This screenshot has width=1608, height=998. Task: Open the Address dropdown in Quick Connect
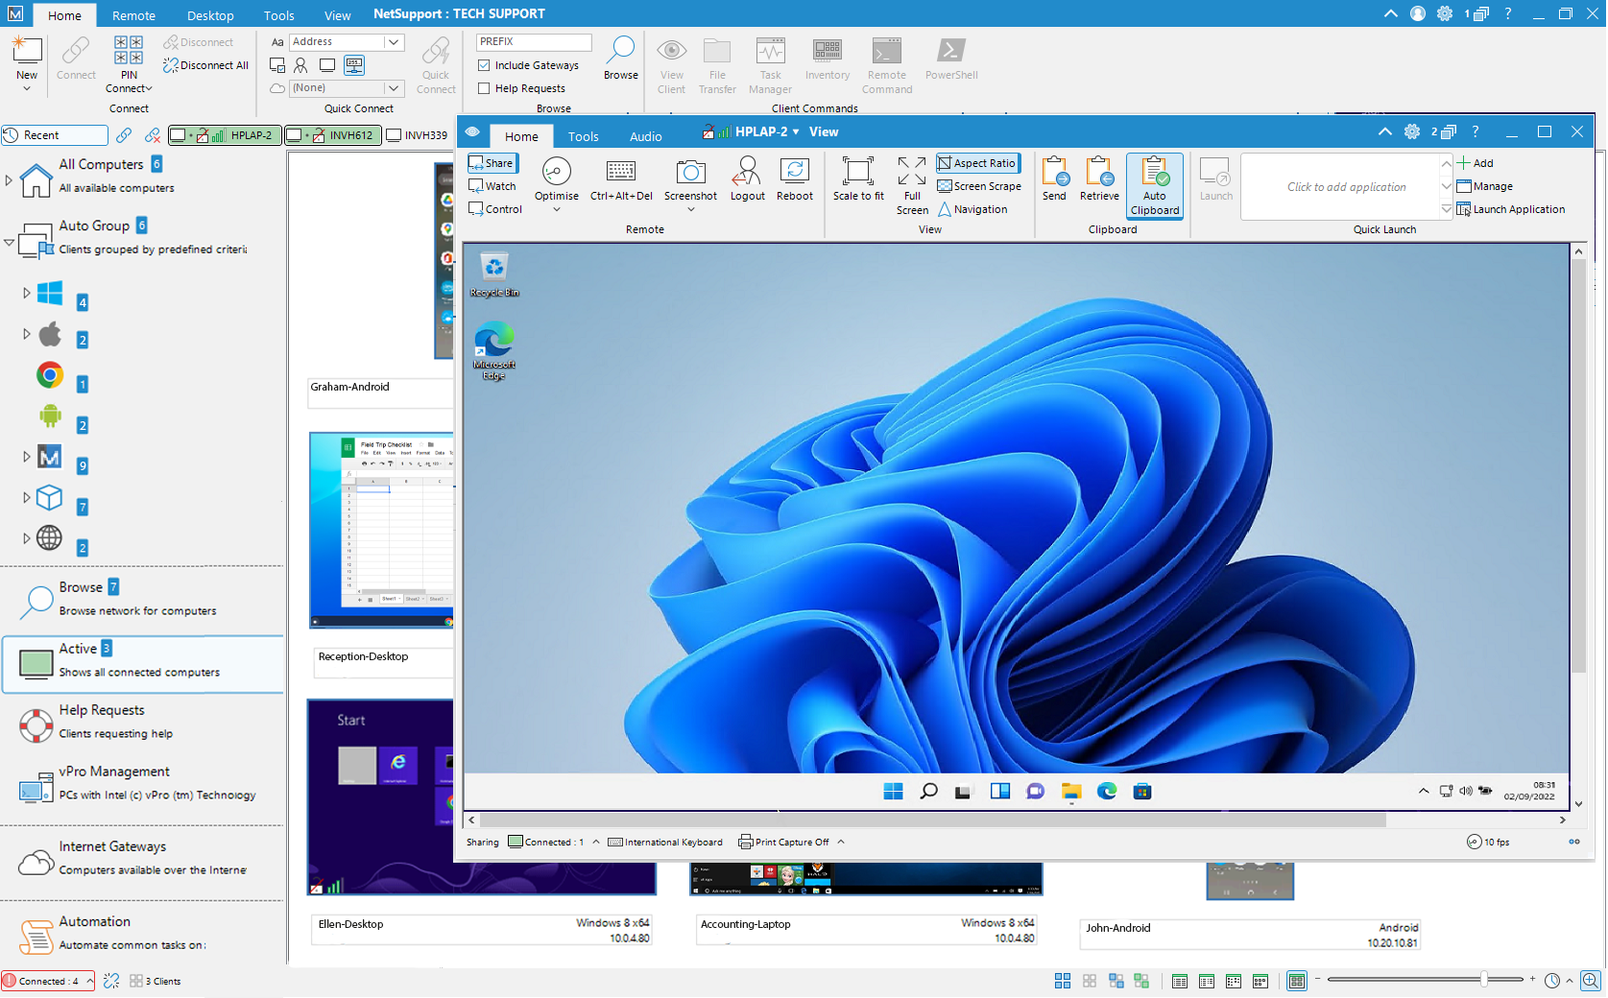pyautogui.click(x=393, y=42)
